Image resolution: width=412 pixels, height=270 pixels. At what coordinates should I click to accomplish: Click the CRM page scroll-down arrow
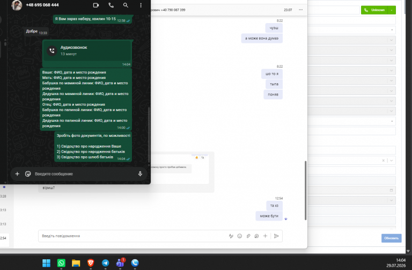[x=408, y=251]
